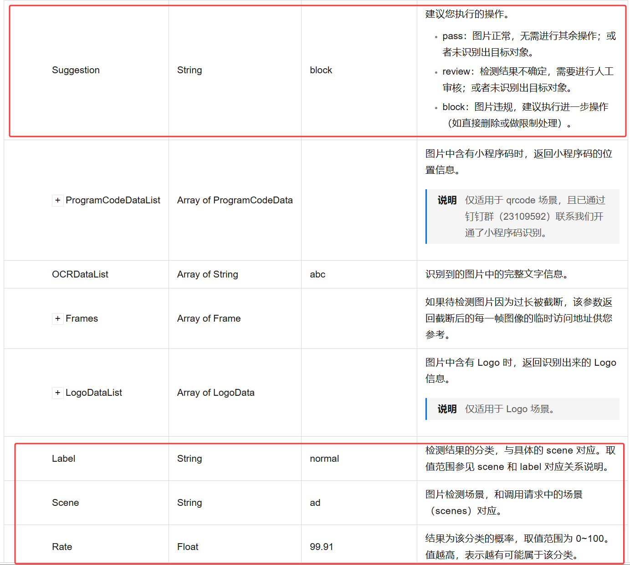Click the String type in Suggestion row
This screenshot has height=565, width=630.
190,70
